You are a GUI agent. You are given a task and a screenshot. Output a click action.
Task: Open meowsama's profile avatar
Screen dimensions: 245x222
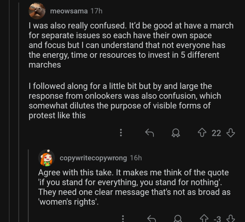click(37, 11)
